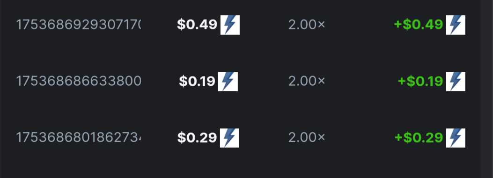The width and height of the screenshot is (493, 178).
Task: Click the lightning icon next to +$0.29 profit
Action: (456, 137)
